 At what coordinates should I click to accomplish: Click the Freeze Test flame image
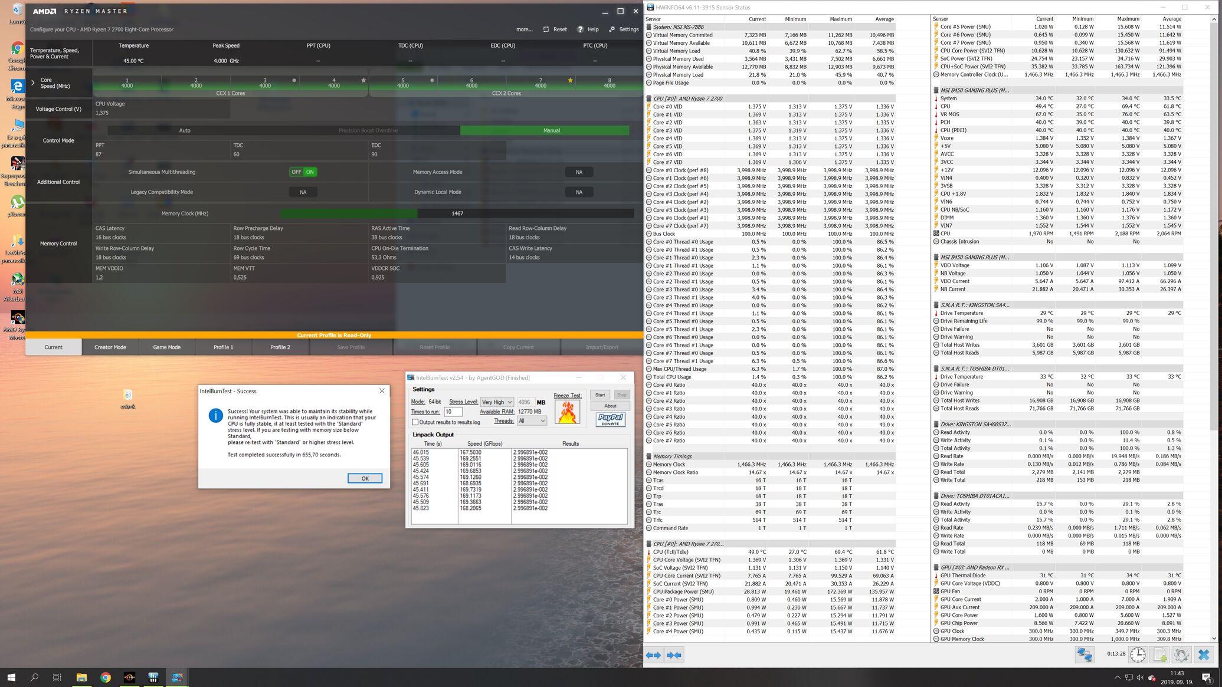tap(567, 412)
